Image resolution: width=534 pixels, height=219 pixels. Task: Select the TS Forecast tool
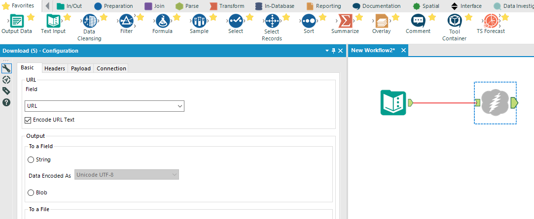coord(491,21)
